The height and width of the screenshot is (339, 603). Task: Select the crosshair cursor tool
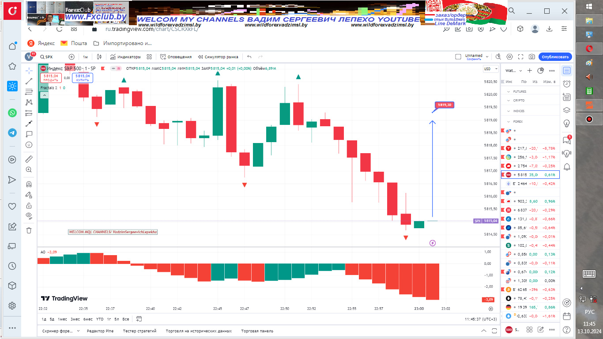[29, 71]
